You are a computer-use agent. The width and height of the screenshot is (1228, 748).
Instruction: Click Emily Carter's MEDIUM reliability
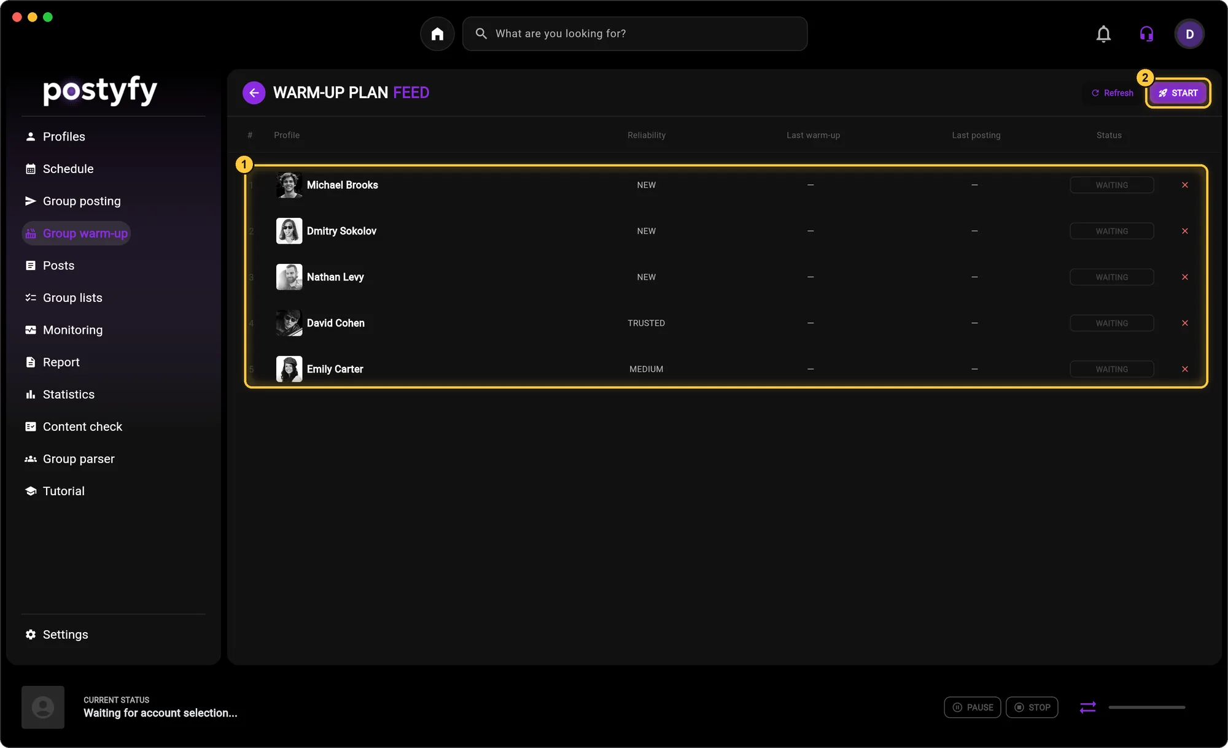point(646,369)
